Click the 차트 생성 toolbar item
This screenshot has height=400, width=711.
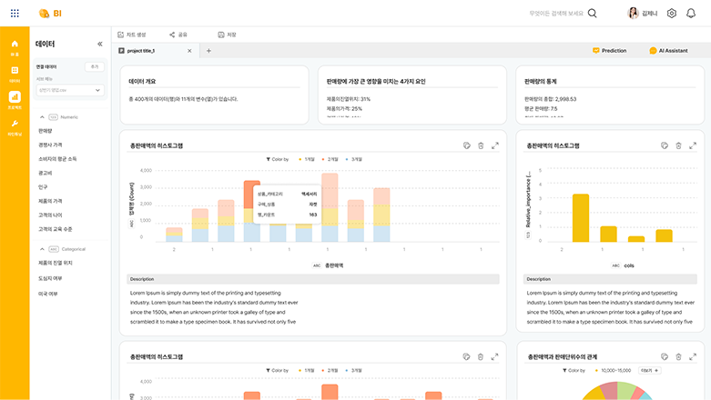131,35
